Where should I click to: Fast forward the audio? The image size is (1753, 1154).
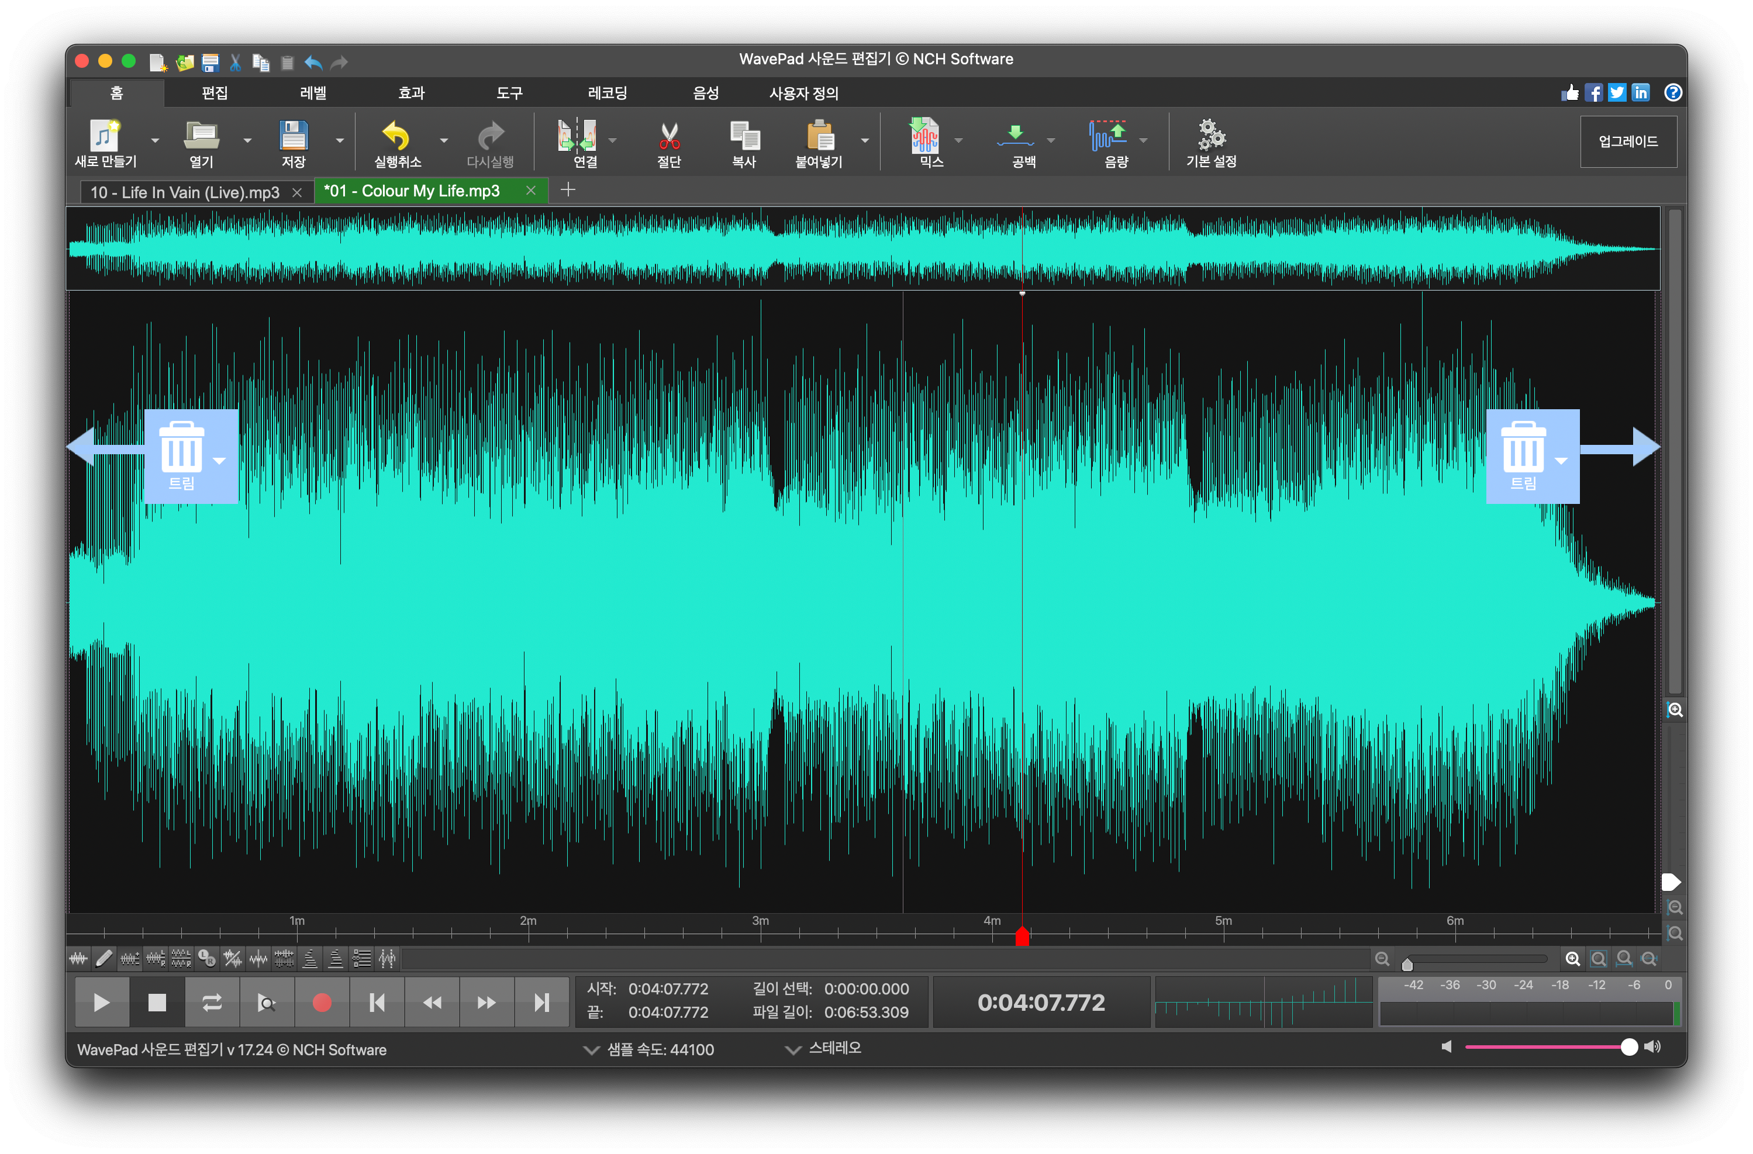point(487,1003)
